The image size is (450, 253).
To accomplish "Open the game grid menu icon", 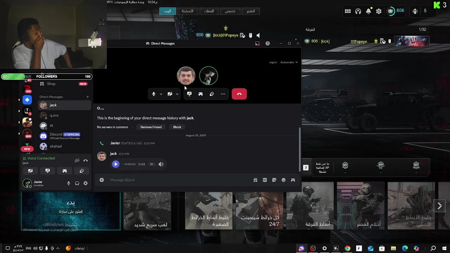I will point(348,11).
